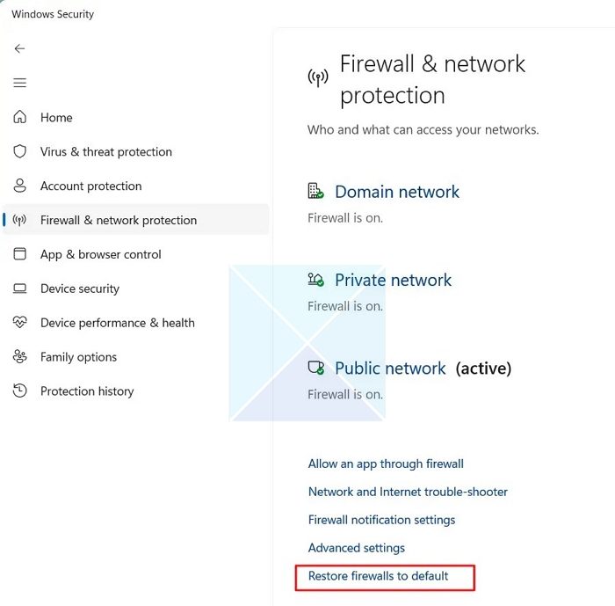Click the Domain network building icon
The image size is (615, 606).
(316, 192)
